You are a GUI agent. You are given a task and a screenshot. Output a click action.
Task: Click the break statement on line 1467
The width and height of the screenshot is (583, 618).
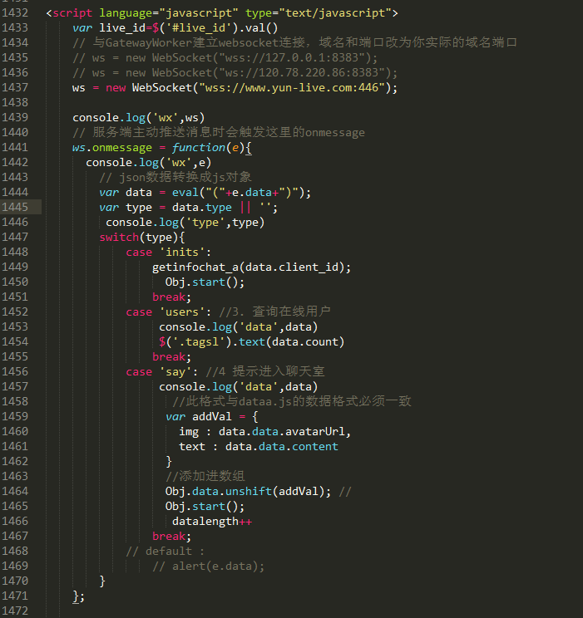click(x=171, y=537)
